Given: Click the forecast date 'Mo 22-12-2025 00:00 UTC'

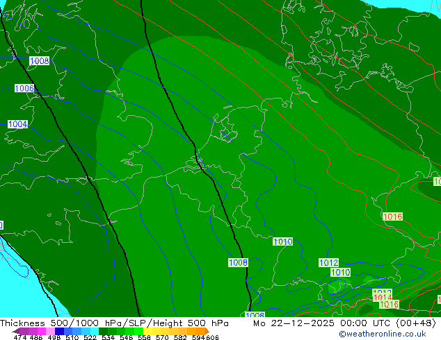Looking at the screenshot, I should [x=323, y=323].
